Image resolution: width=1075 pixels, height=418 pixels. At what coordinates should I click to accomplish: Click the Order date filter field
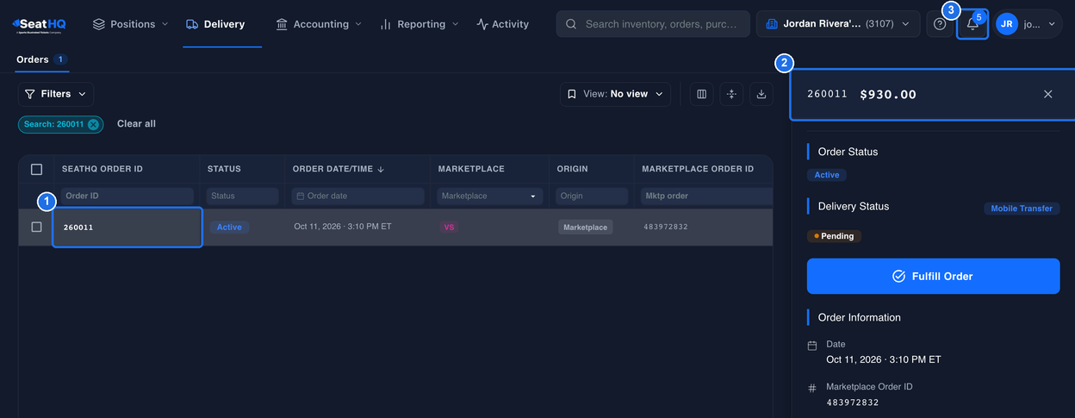tap(357, 197)
